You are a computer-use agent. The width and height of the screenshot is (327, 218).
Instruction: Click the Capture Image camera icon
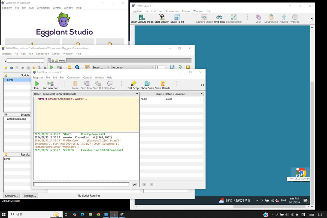click(x=204, y=17)
